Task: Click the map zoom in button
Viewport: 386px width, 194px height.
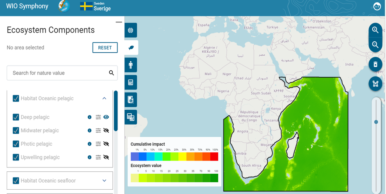Action: pyautogui.click(x=375, y=30)
